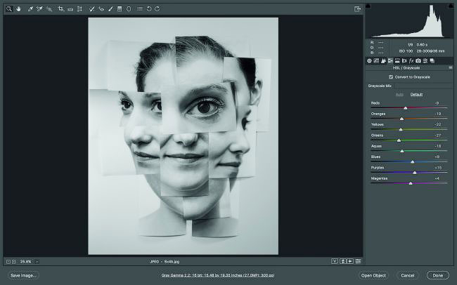Toggle shadow clipping warning on histogram
The image size is (457, 285).
click(x=368, y=6)
